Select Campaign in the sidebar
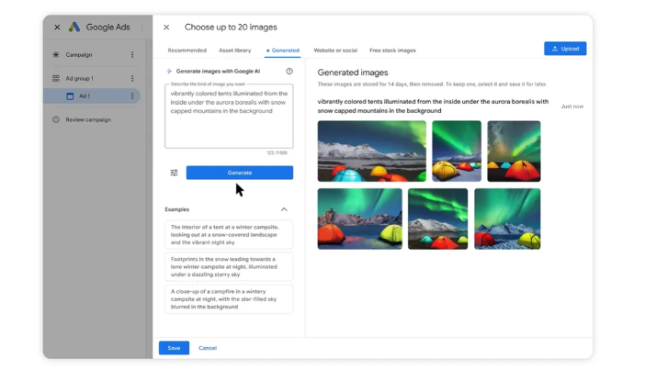 (x=79, y=55)
